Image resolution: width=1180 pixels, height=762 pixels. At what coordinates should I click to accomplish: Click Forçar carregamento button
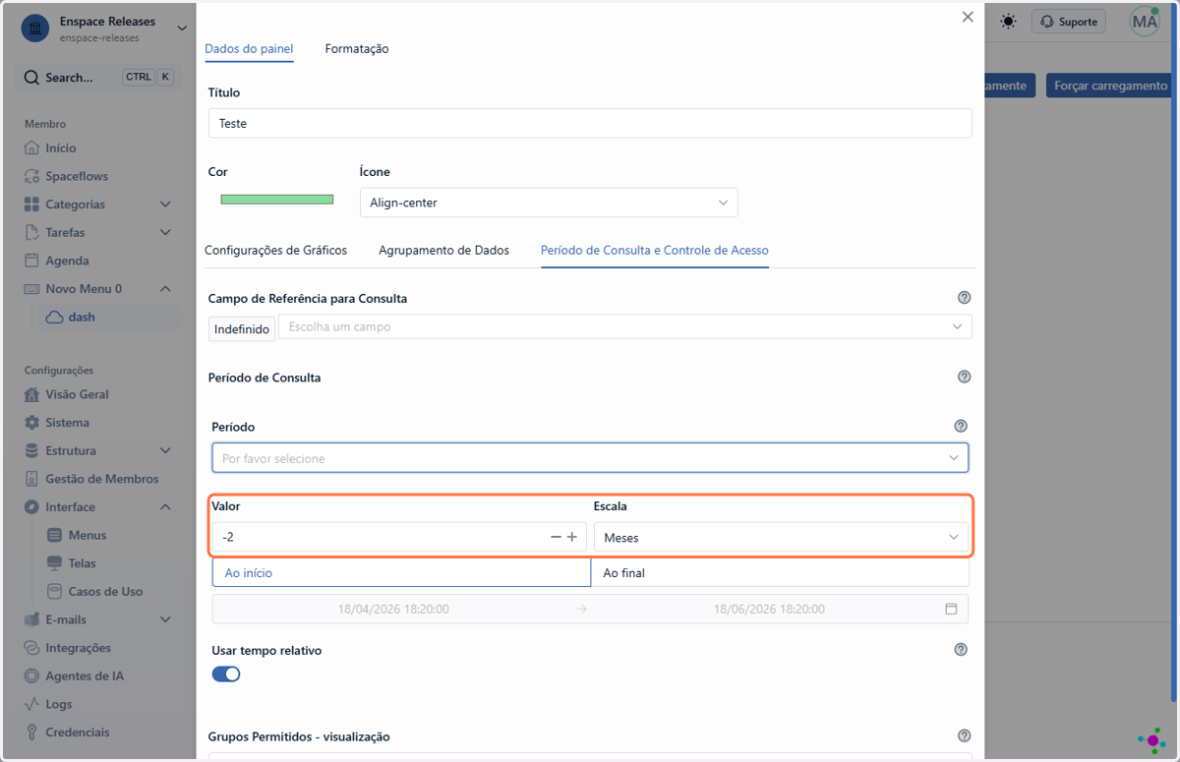click(x=1110, y=86)
